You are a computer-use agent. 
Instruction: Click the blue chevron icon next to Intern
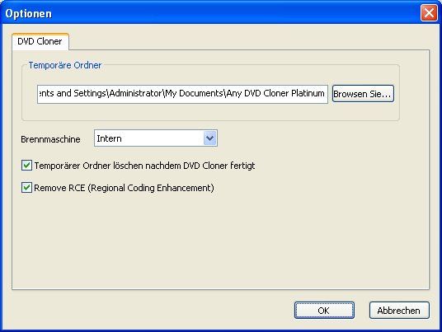tap(209, 138)
